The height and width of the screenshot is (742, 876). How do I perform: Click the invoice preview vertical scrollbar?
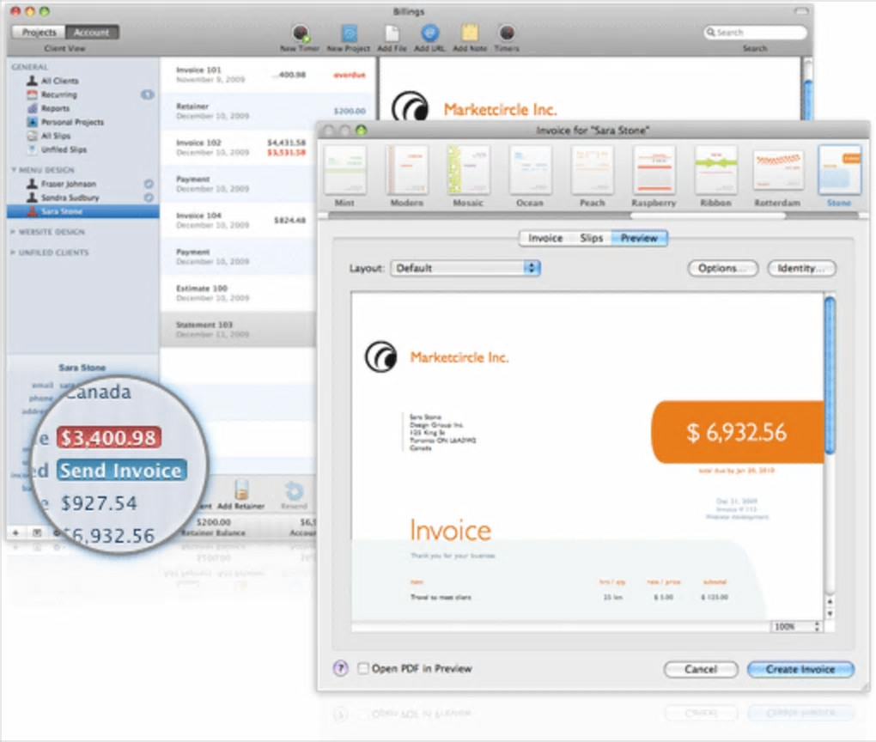pos(830,374)
